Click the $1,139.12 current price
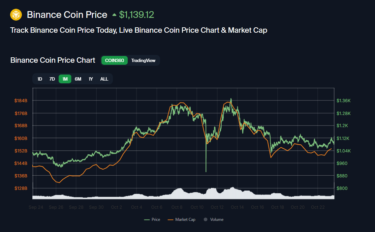375x232 pixels. pos(136,15)
